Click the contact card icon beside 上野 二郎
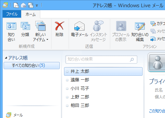Screen dimensions: 165x118 tap(67, 97)
